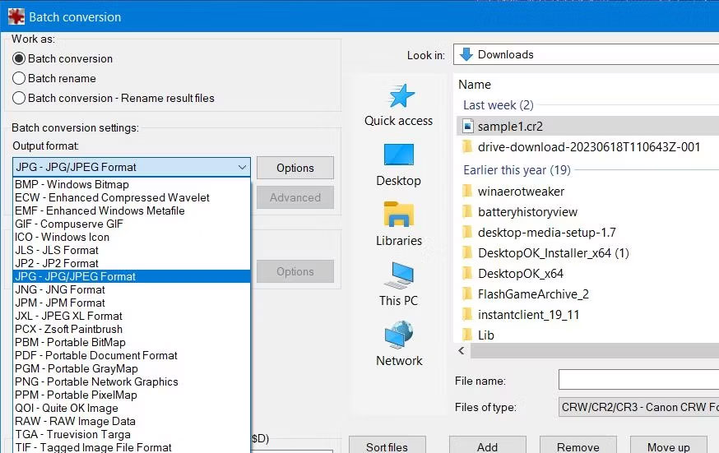Click the File name input field
Screen dimensions: 719x453
point(638,380)
